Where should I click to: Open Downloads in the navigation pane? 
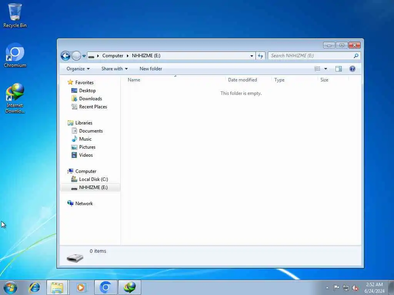[x=90, y=99]
